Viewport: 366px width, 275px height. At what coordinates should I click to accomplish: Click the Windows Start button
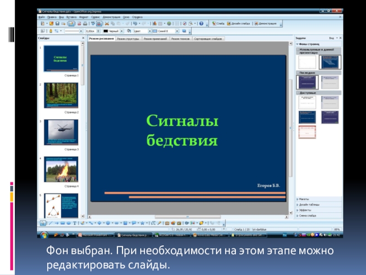[x=43, y=235]
